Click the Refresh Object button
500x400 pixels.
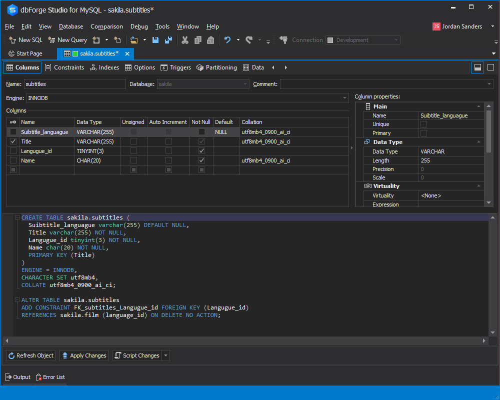pyautogui.click(x=31, y=355)
